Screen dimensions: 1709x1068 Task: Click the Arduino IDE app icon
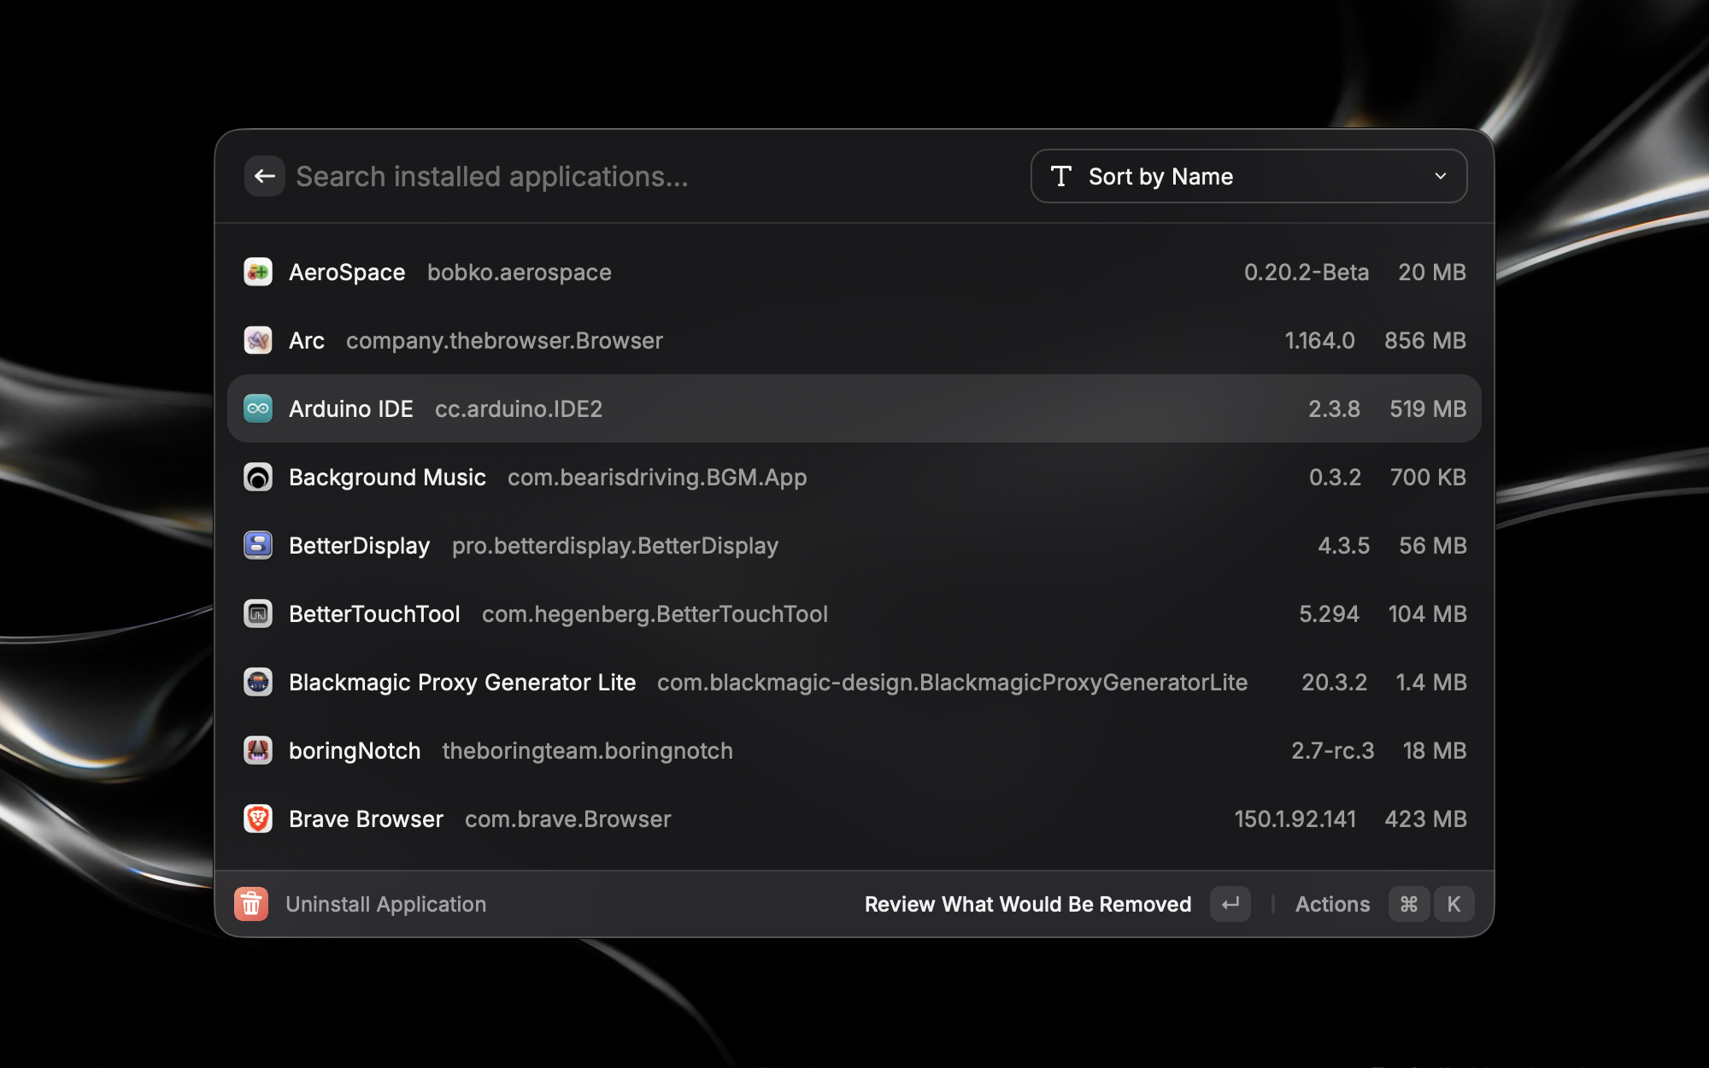point(258,408)
